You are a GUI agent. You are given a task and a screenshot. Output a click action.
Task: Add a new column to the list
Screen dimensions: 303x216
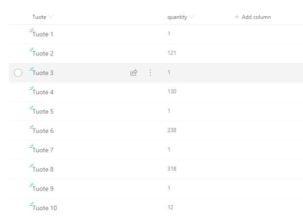253,17
